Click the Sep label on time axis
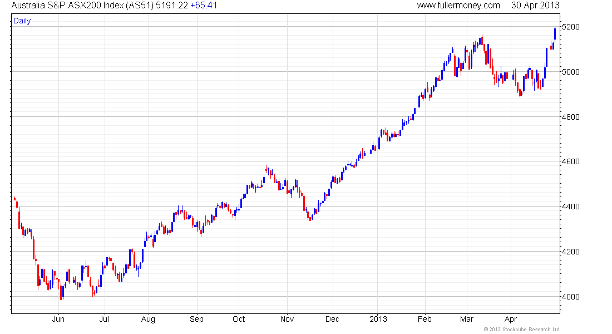The height and width of the screenshot is (334, 612). click(x=196, y=320)
